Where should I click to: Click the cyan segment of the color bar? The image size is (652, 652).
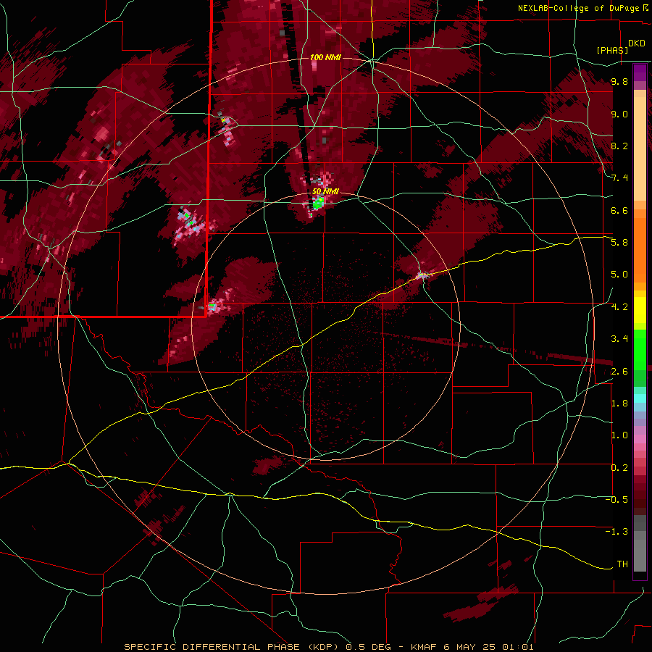pos(640,398)
